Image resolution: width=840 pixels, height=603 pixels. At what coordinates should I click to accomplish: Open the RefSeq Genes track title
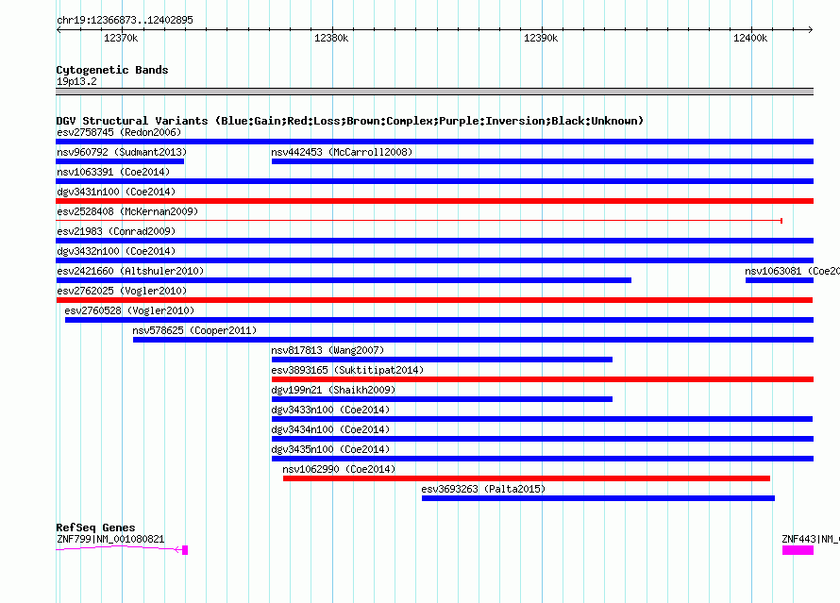pyautogui.click(x=95, y=528)
